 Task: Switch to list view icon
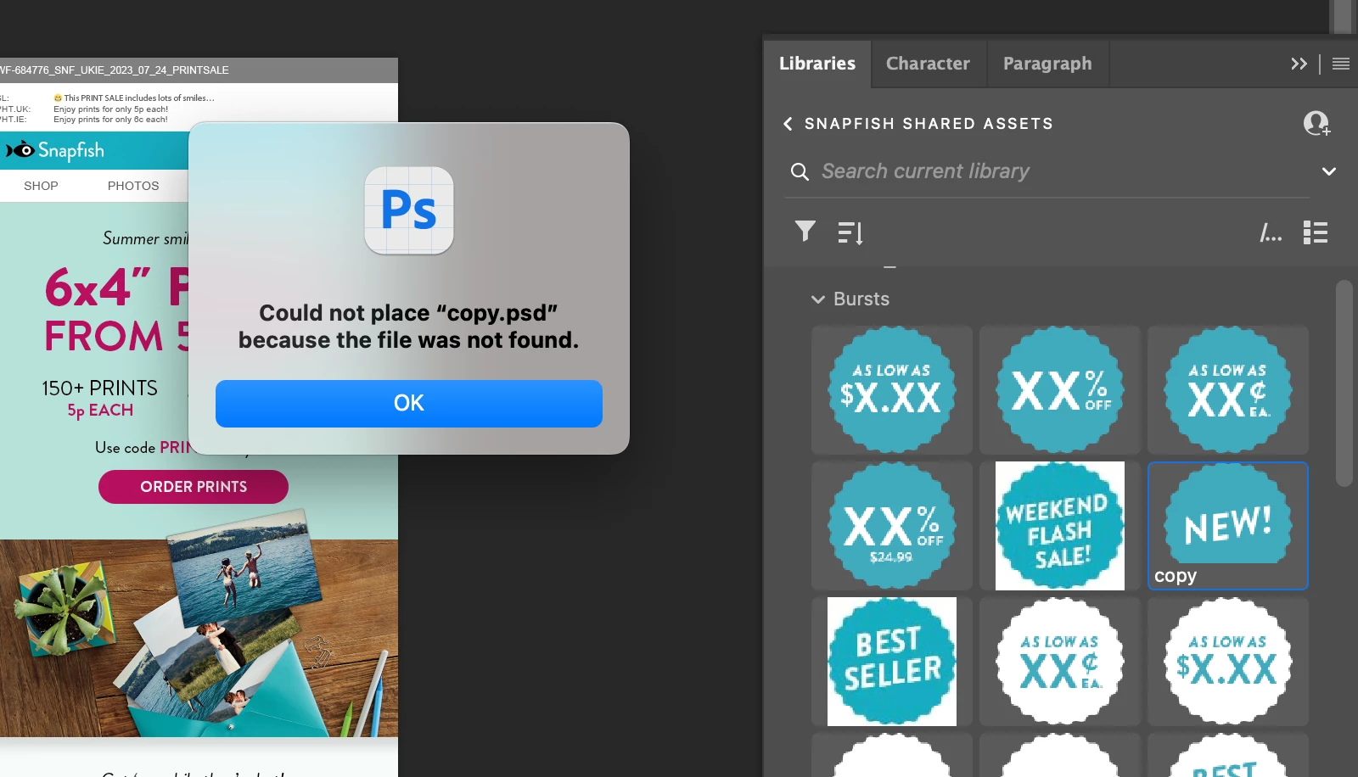1316,232
